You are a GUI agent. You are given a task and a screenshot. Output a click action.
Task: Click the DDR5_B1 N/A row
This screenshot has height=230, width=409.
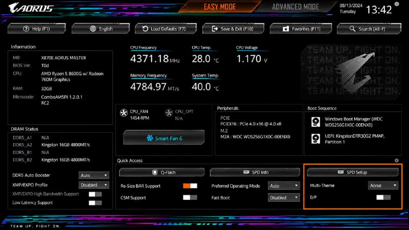pyautogui.click(x=31, y=152)
